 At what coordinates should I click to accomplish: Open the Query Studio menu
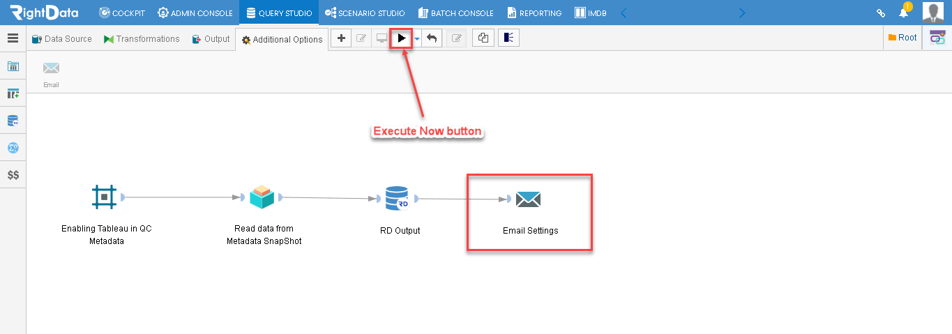tap(279, 13)
